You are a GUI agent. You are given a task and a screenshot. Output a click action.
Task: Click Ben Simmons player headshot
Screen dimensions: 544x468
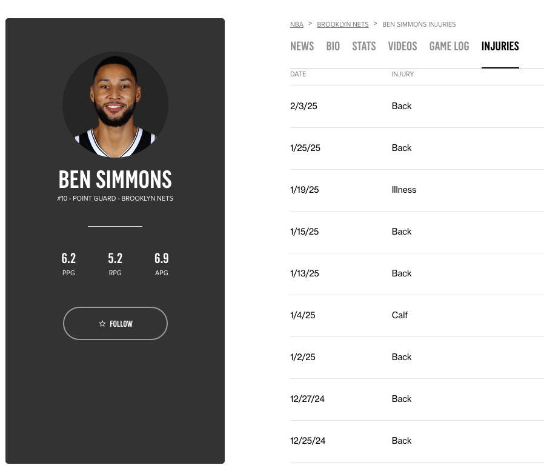click(115, 104)
